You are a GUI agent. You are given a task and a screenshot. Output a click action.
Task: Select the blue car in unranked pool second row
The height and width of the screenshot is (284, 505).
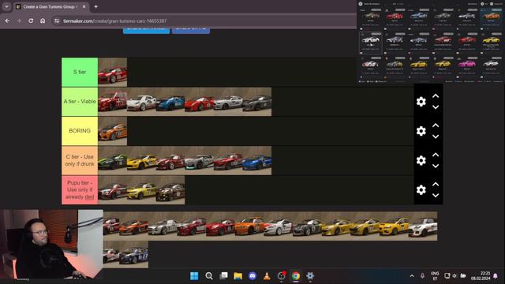tap(133, 255)
